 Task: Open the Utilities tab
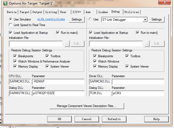point(132,12)
